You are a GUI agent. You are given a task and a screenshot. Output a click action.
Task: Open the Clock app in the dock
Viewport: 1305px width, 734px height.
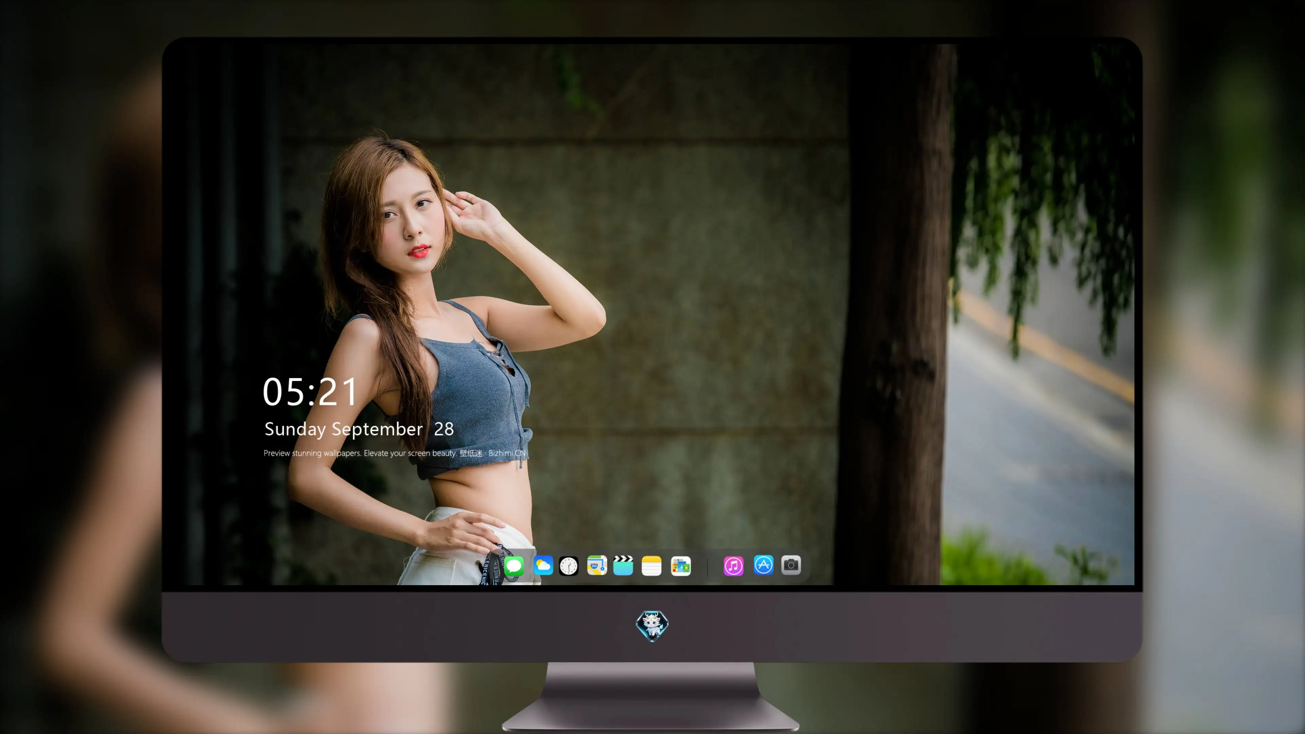[x=569, y=566]
